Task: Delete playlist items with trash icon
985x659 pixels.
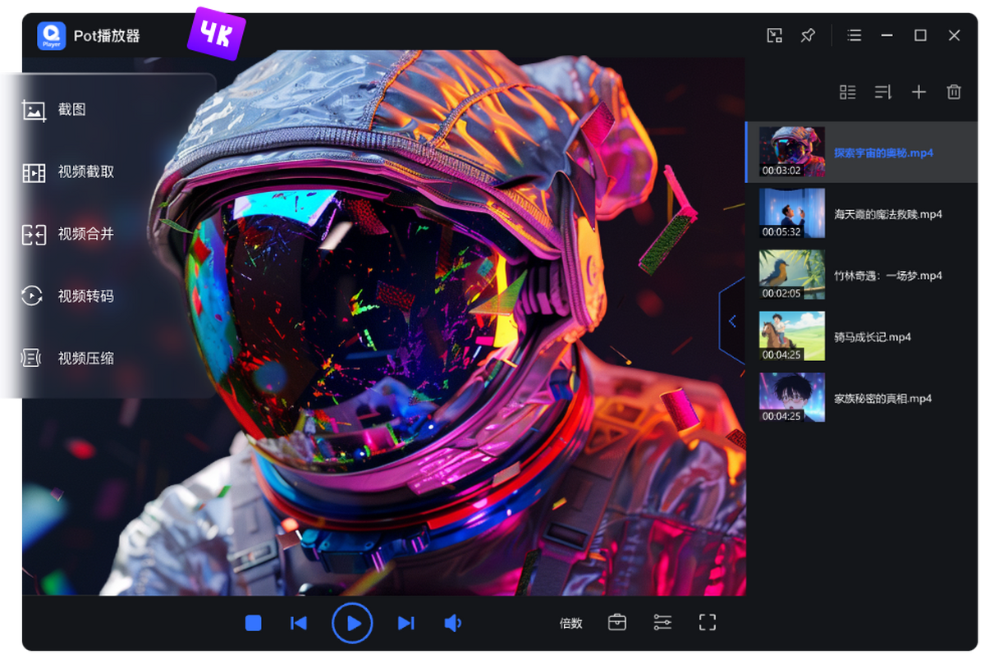Action: [954, 92]
